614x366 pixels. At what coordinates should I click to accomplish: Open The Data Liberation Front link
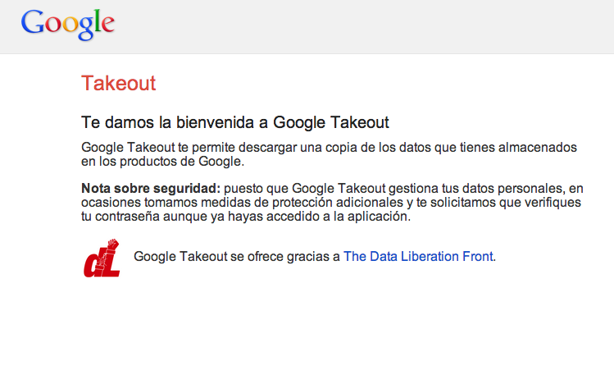[x=418, y=256]
